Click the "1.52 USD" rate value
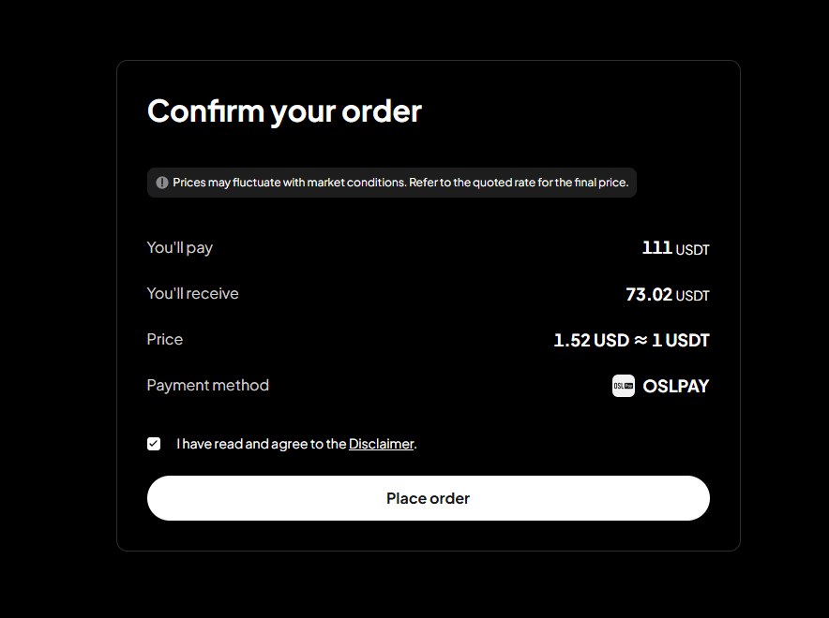The height and width of the screenshot is (618, 829). [x=591, y=341]
